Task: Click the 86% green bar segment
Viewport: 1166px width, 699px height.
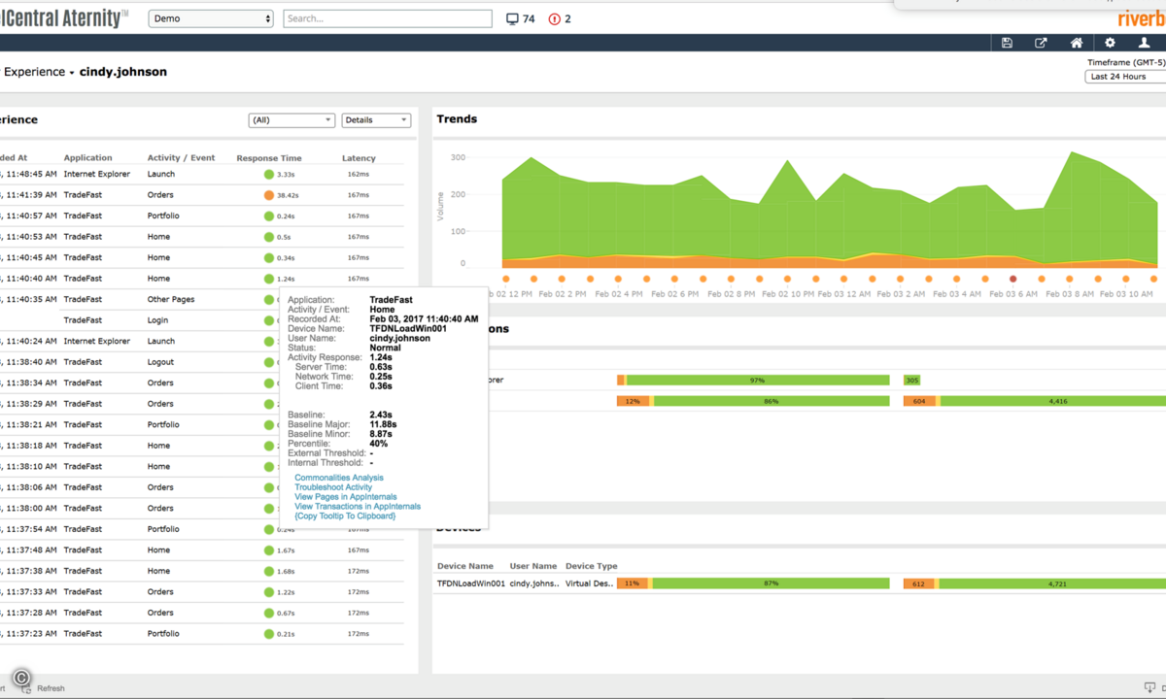Action: (x=772, y=401)
